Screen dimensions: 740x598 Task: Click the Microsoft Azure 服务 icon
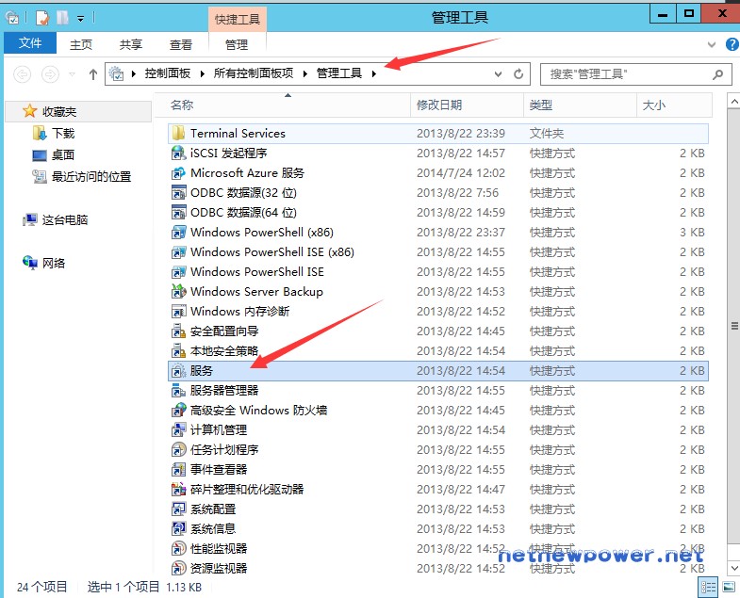pos(178,173)
